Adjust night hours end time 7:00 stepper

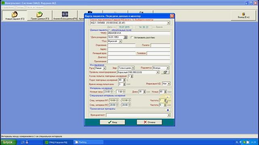coord(124,92)
